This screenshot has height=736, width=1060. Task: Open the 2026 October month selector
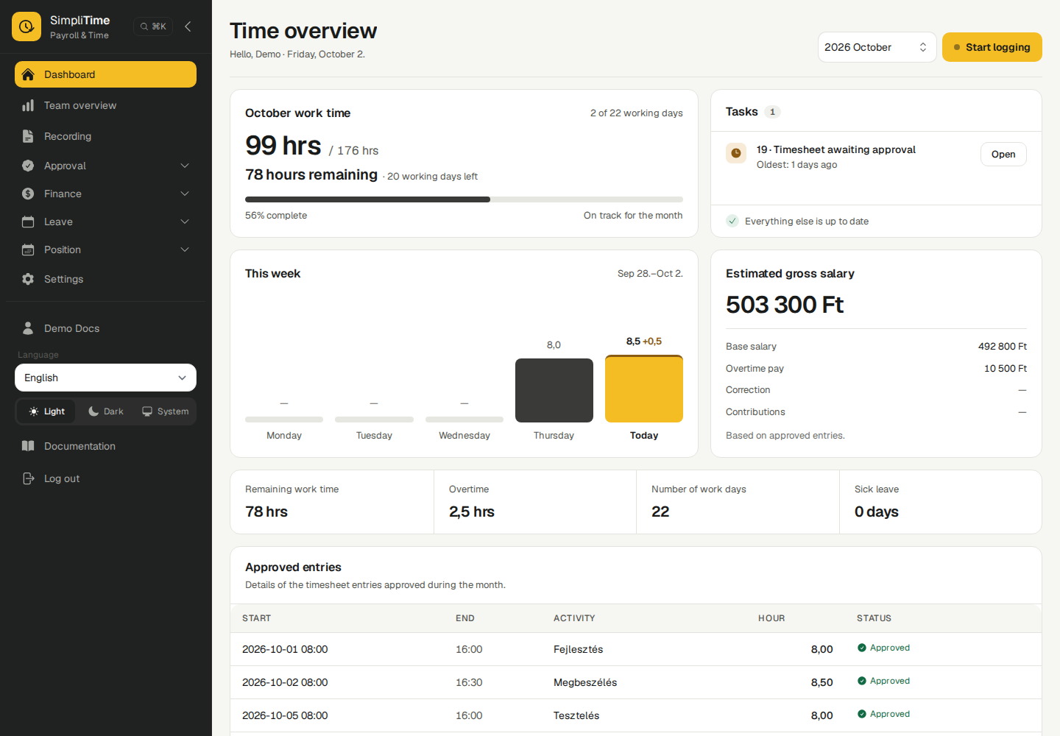tap(877, 47)
